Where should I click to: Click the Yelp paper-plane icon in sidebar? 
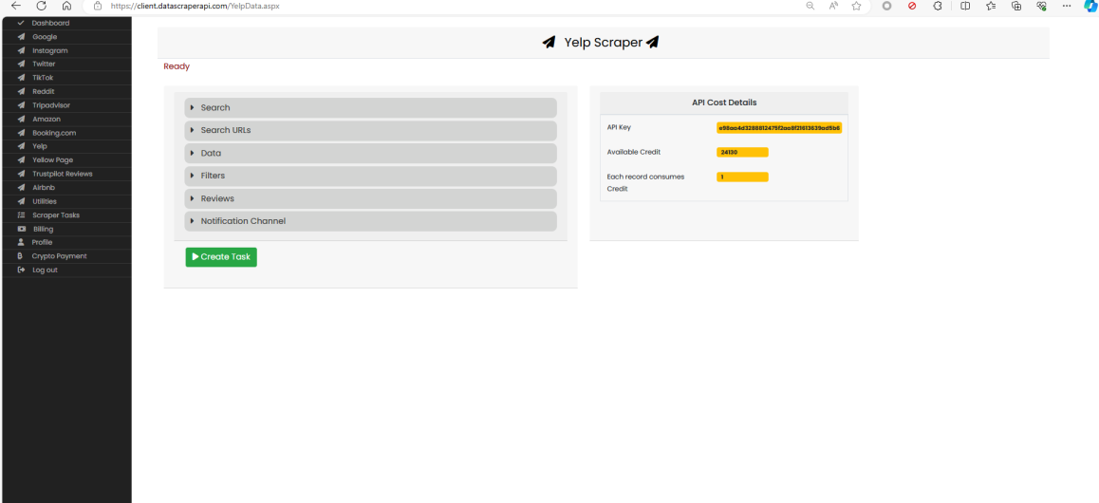(21, 146)
